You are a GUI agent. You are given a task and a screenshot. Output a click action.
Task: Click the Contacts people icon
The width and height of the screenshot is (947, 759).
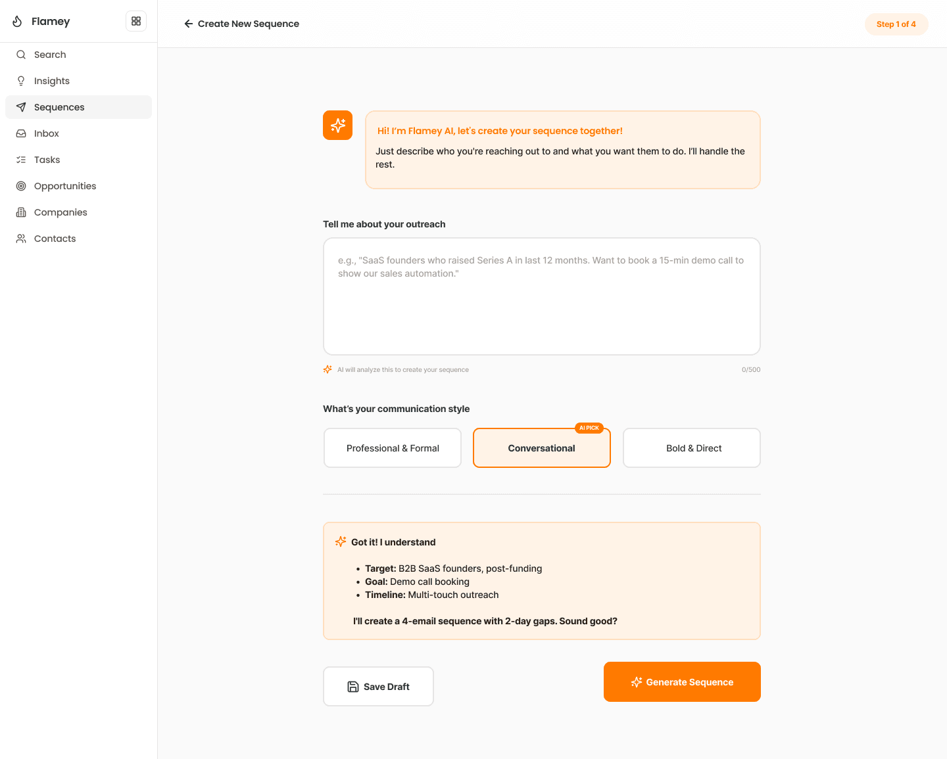click(x=21, y=239)
